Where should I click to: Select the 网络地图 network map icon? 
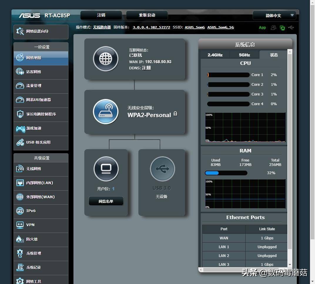(x=20, y=58)
